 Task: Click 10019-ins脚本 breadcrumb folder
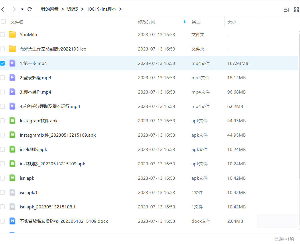point(101,9)
